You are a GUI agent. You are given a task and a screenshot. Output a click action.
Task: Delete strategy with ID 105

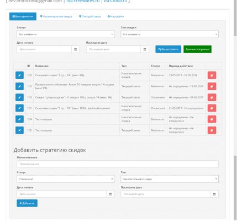point(212,130)
